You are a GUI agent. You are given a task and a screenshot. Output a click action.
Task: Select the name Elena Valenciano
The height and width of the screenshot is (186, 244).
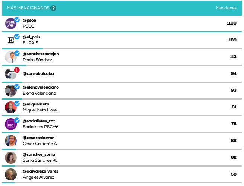pos(39,94)
